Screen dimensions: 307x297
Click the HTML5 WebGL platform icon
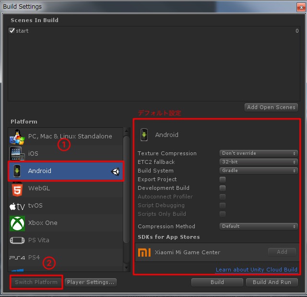17,188
